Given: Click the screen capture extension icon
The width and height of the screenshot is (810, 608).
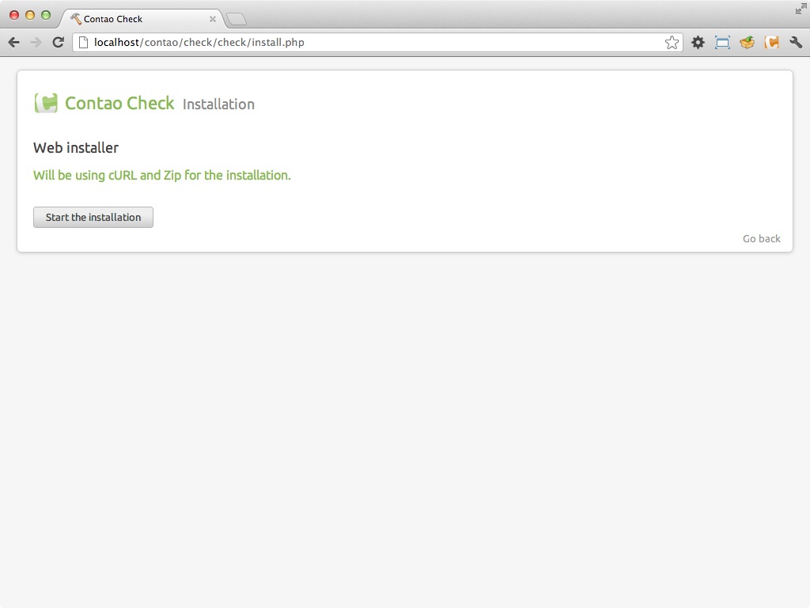Looking at the screenshot, I should coord(722,43).
